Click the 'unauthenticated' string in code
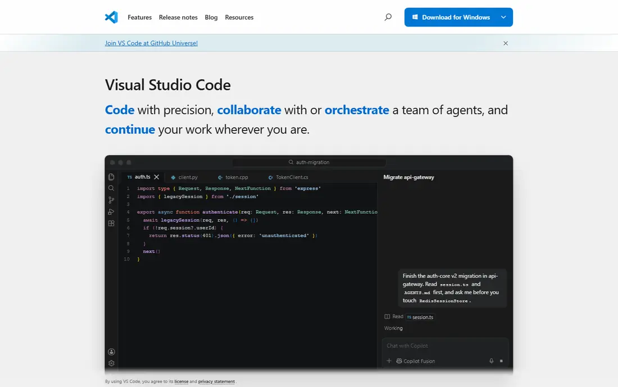The width and height of the screenshot is (618, 387). click(284, 236)
